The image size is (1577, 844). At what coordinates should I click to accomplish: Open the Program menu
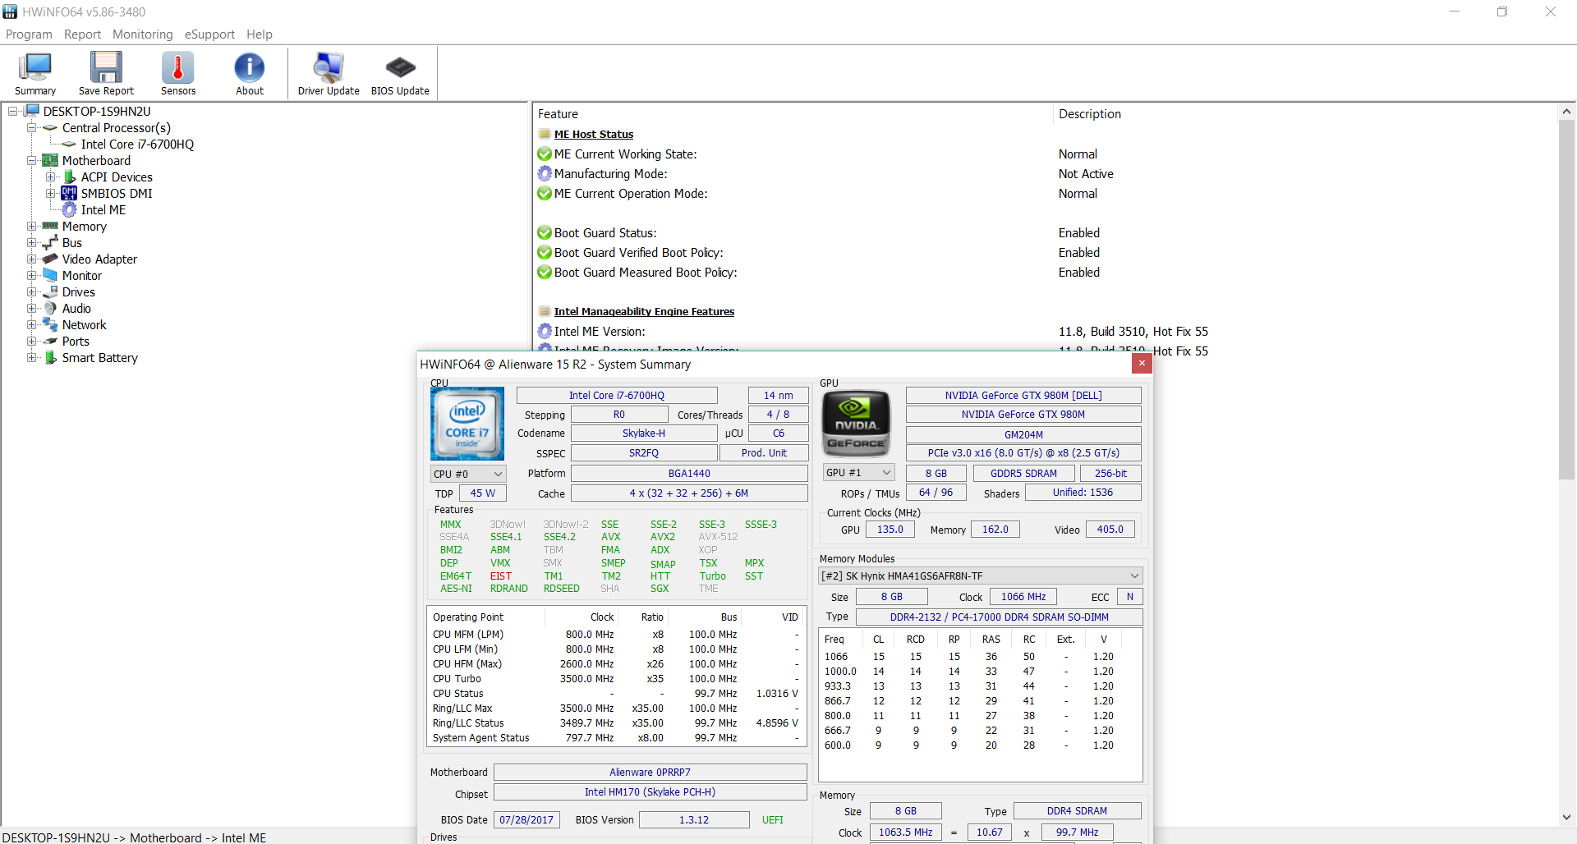29,34
